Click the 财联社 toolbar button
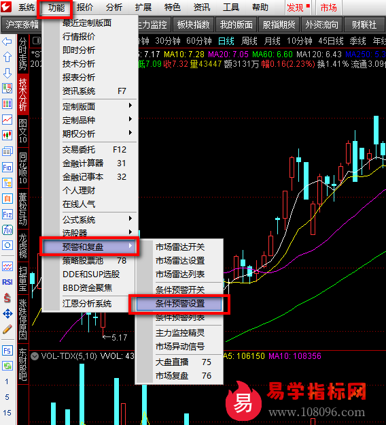The image size is (386, 425). [364, 25]
